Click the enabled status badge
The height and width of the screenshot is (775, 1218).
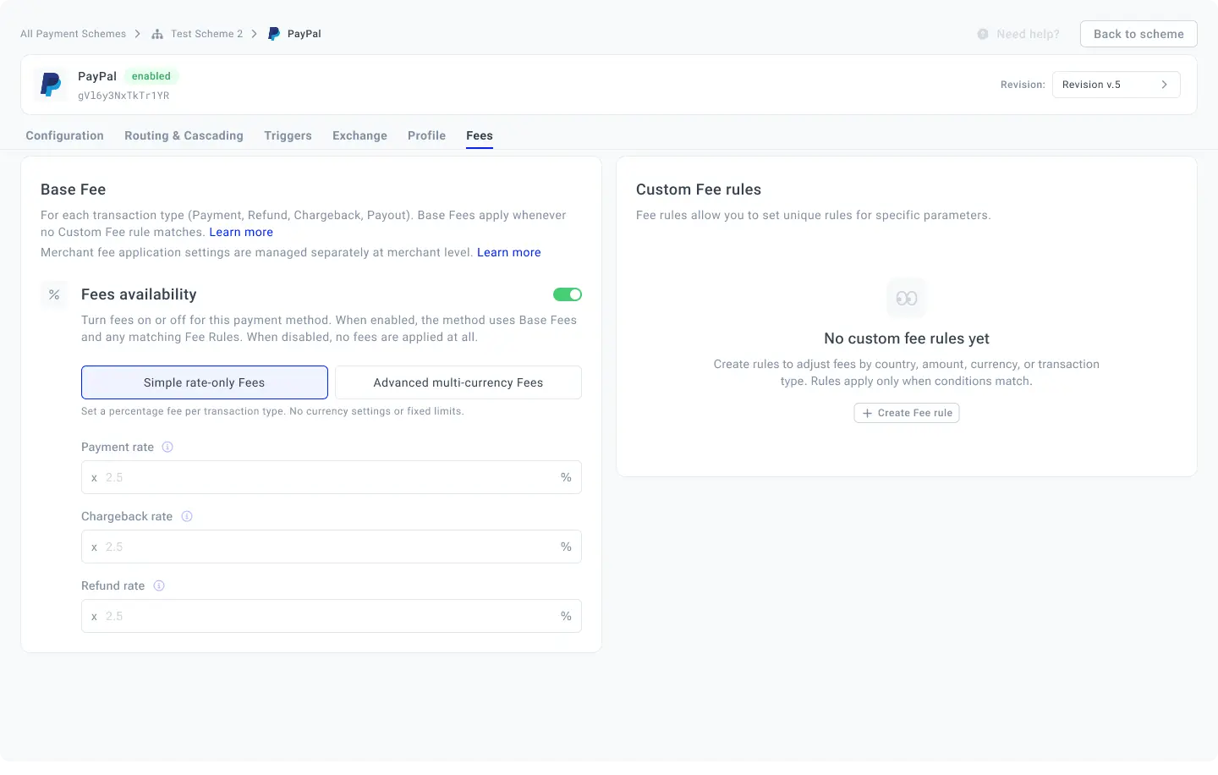(x=151, y=76)
